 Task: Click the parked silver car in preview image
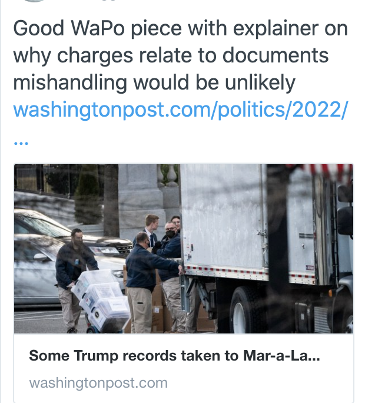click(x=64, y=258)
